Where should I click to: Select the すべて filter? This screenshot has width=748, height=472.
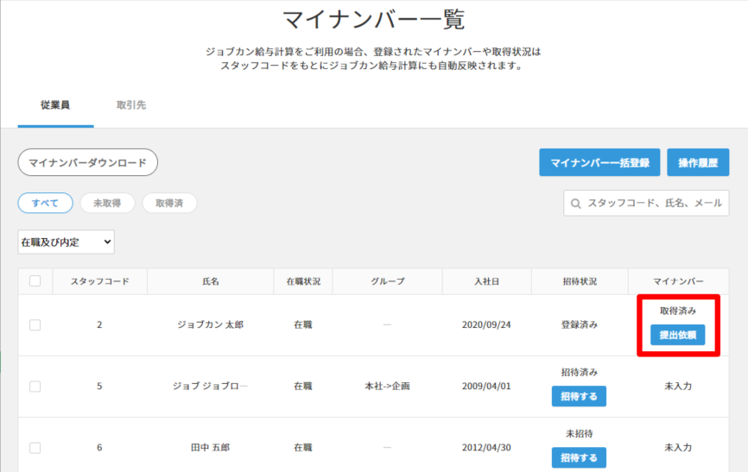(x=45, y=203)
